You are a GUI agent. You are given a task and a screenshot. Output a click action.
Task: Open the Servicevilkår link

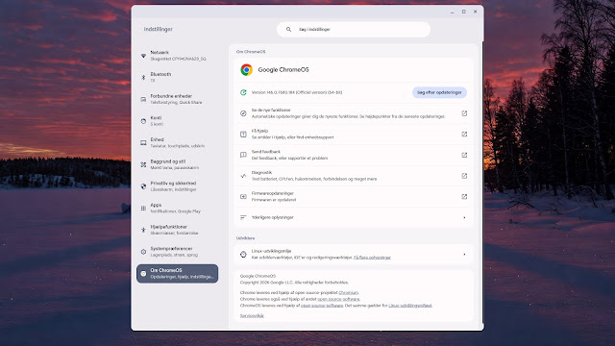pos(252,316)
